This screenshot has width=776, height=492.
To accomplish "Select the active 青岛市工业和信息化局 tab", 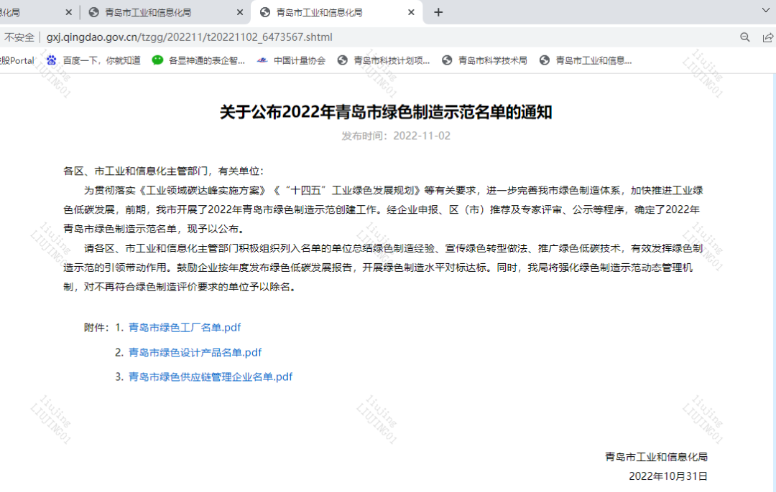I will (x=336, y=12).
